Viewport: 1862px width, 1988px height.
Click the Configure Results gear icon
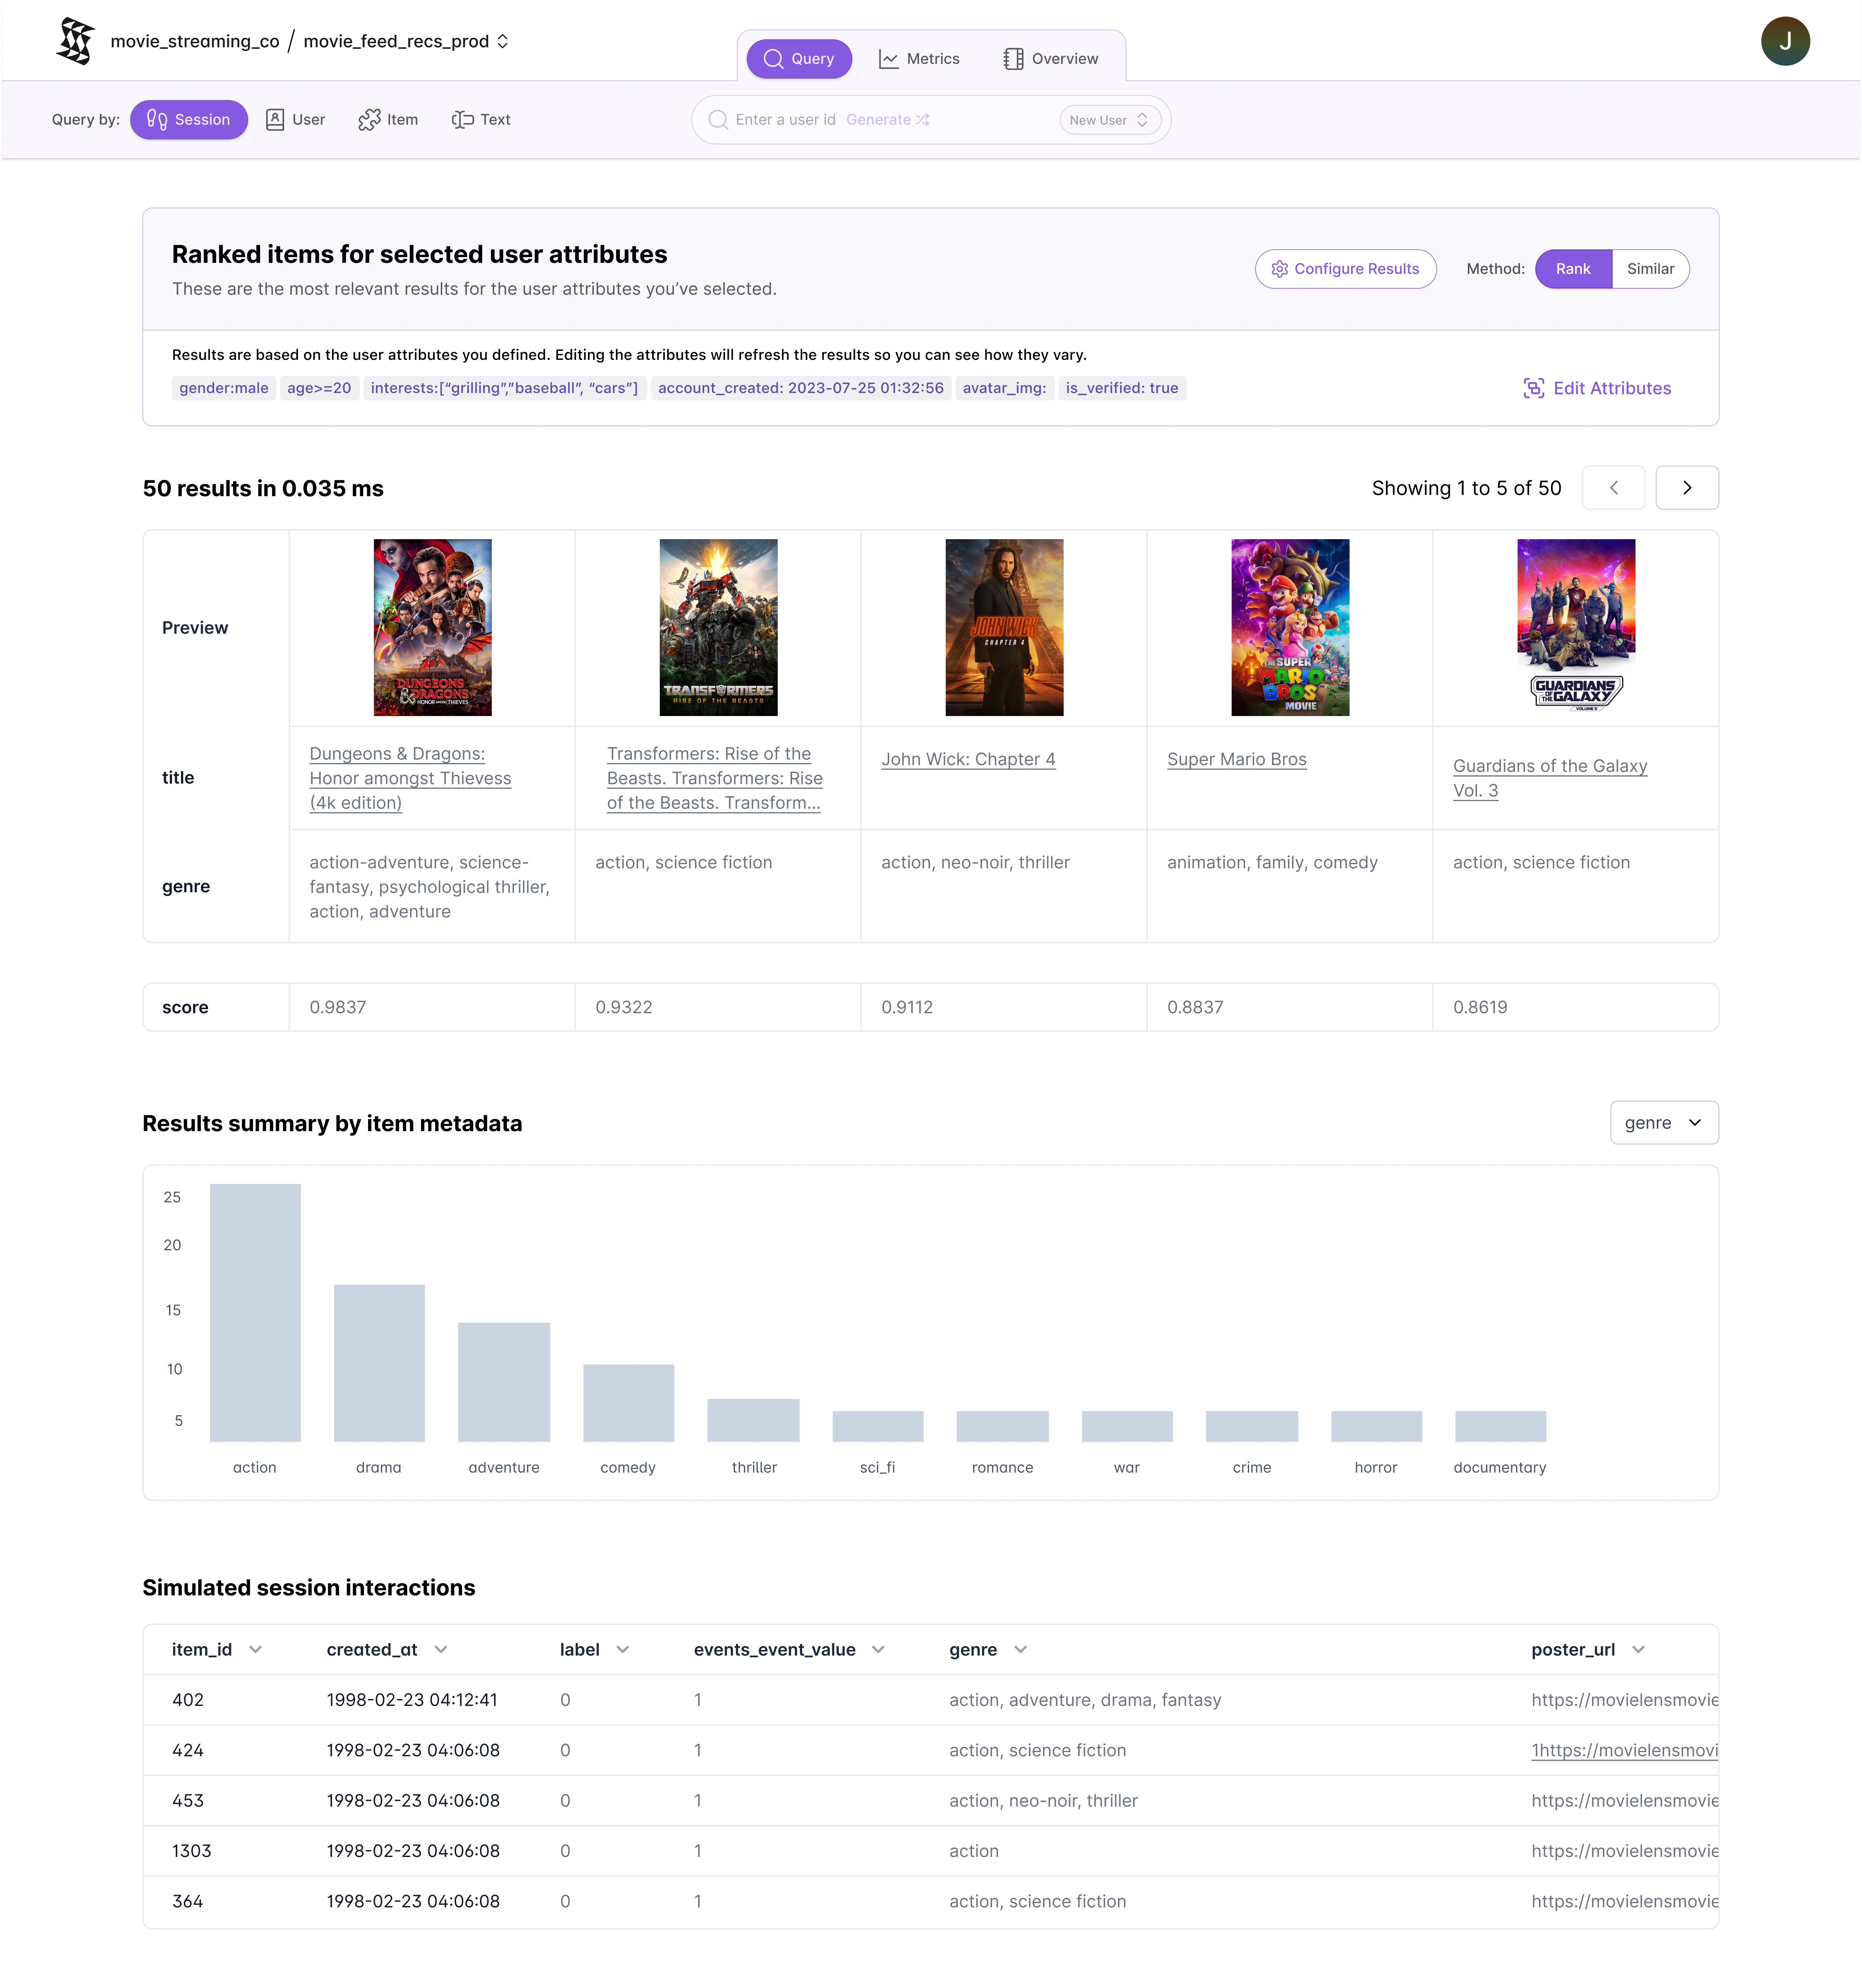click(x=1279, y=269)
